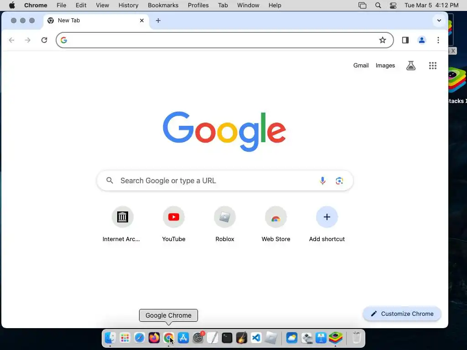Screen dimensions: 467x350
Task: Open Chrome's three-dot menu
Action: tap(438, 40)
